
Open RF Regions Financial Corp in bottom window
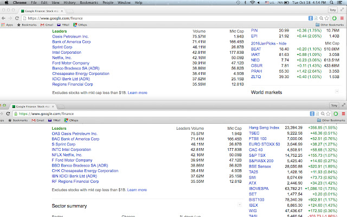point(75,182)
